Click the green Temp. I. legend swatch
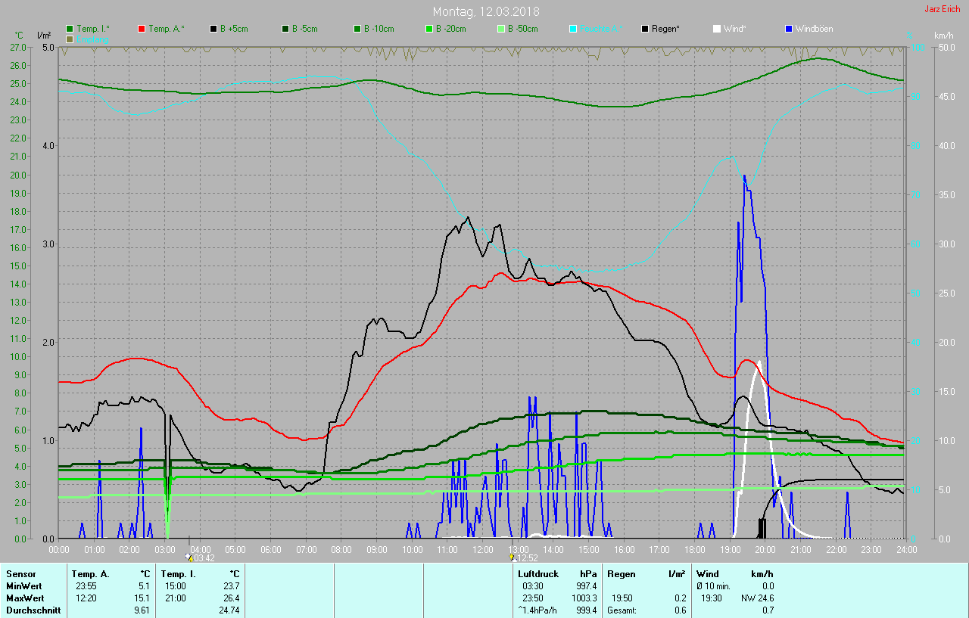This screenshot has width=969, height=618. click(70, 29)
